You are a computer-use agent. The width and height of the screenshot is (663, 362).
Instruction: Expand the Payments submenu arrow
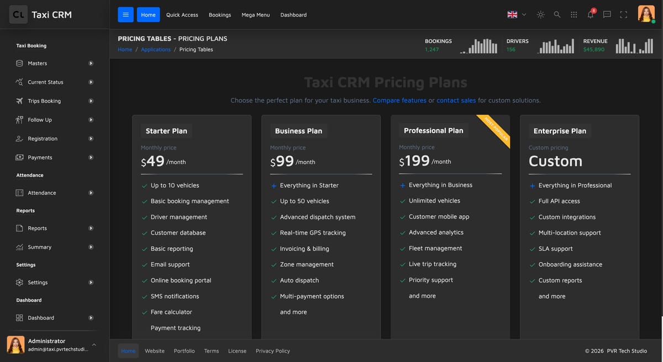click(91, 157)
